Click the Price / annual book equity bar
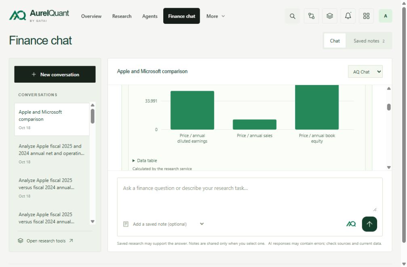This screenshot has height=267, width=407. click(317, 107)
